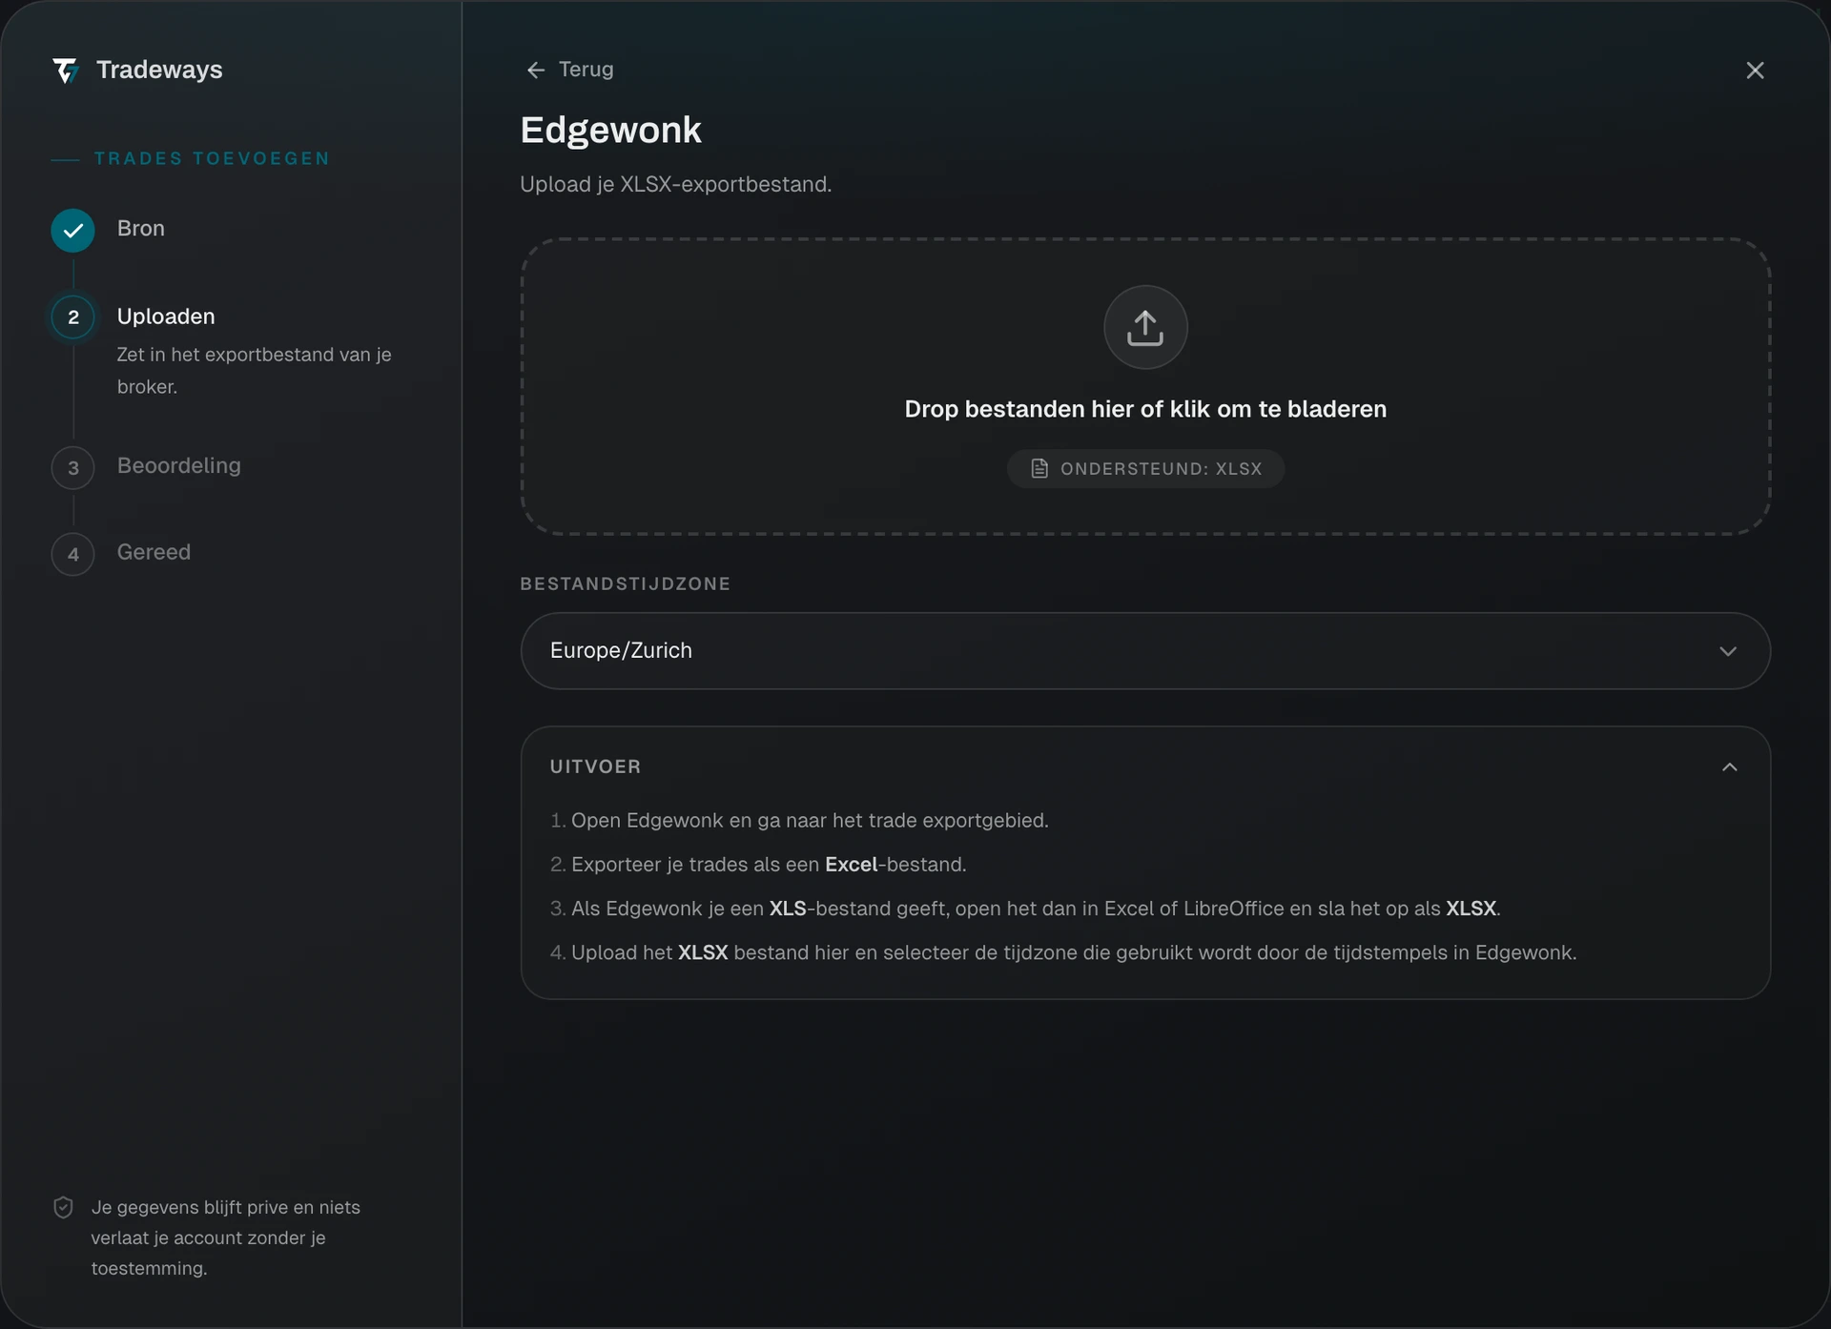Select step 3 circle for Beoordeling

[x=72, y=468]
